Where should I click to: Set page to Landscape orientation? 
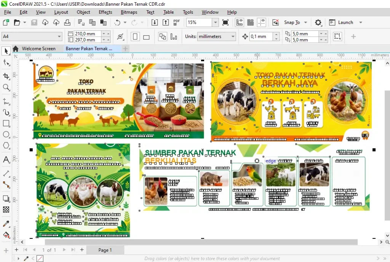(x=146, y=37)
